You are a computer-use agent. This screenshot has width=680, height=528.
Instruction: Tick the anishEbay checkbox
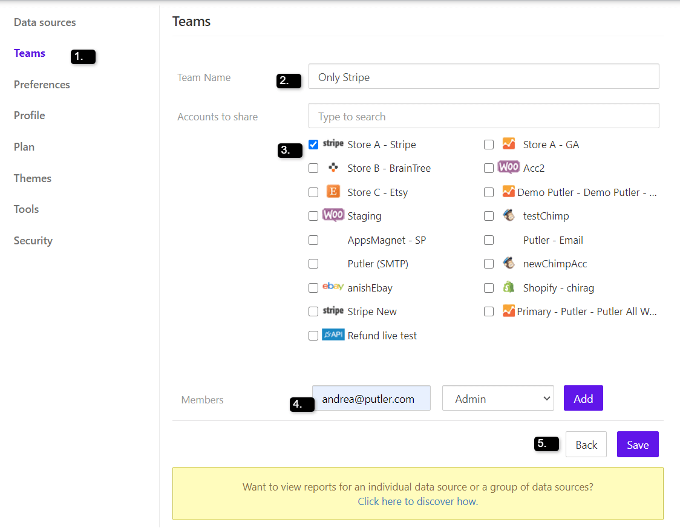point(313,288)
